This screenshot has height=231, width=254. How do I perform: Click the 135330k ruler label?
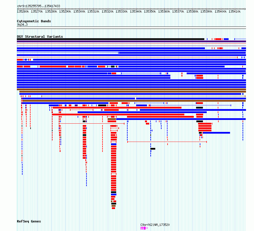(122, 11)
